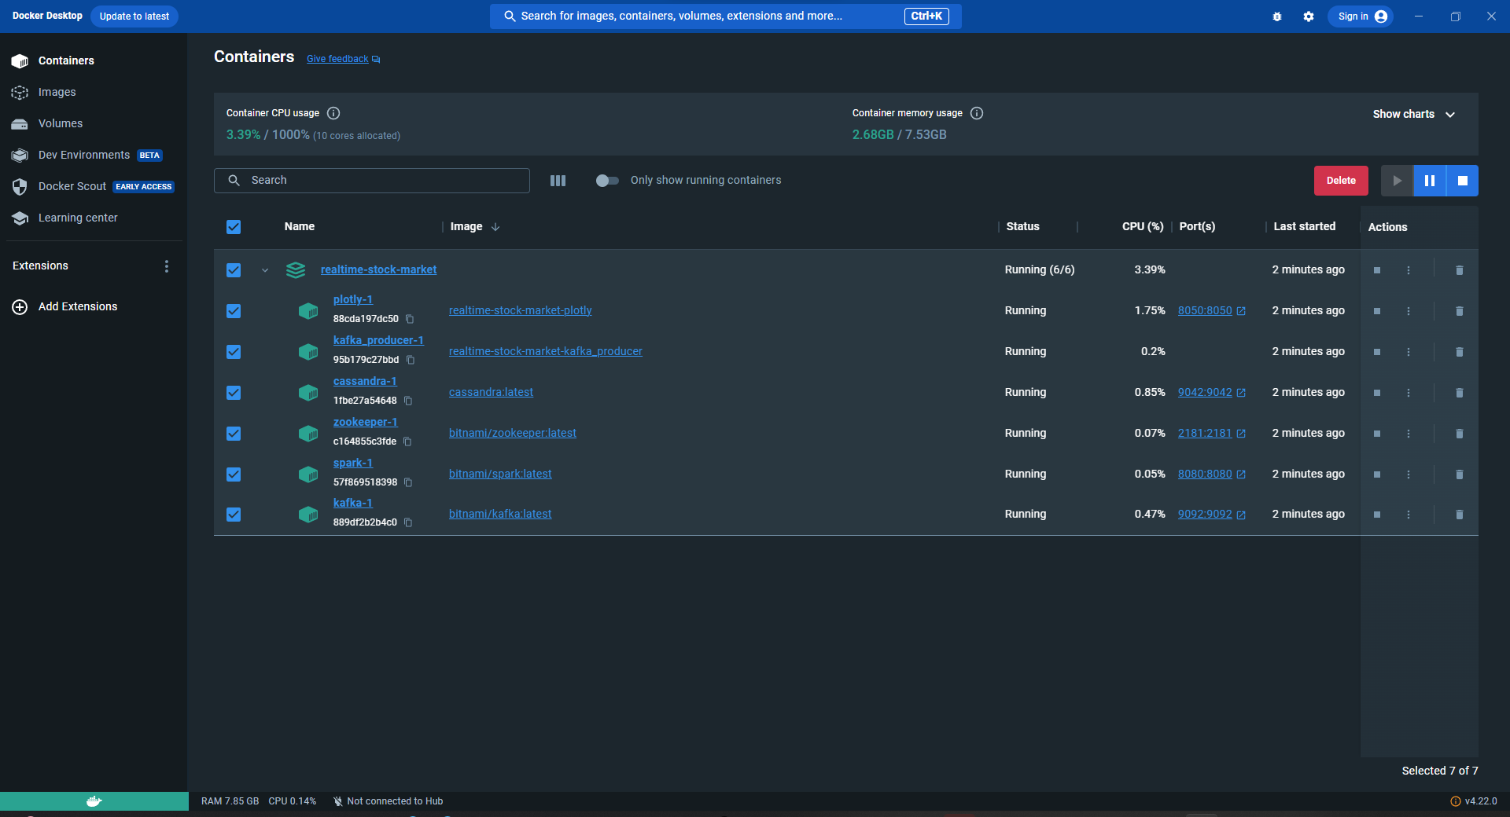
Task: Expand Show charts section
Action: pyautogui.click(x=1414, y=114)
